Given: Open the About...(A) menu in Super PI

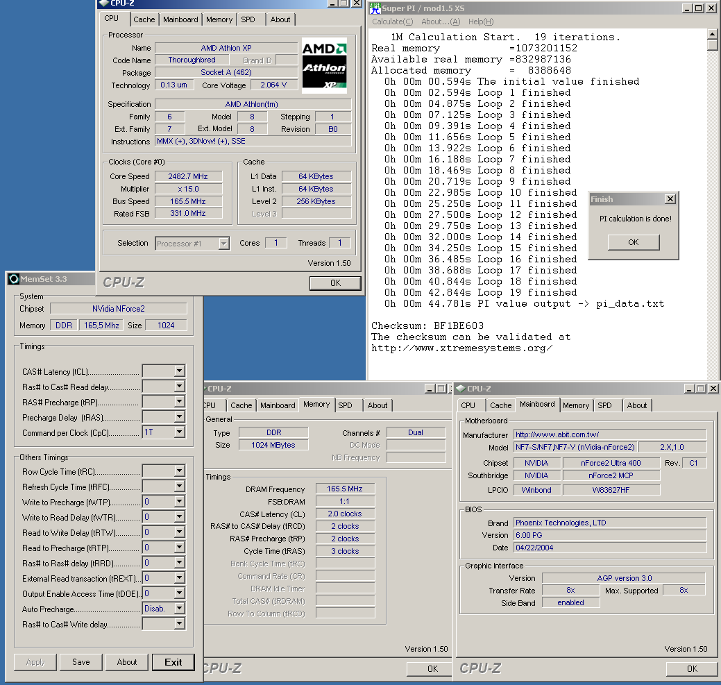Looking at the screenshot, I should (x=441, y=22).
